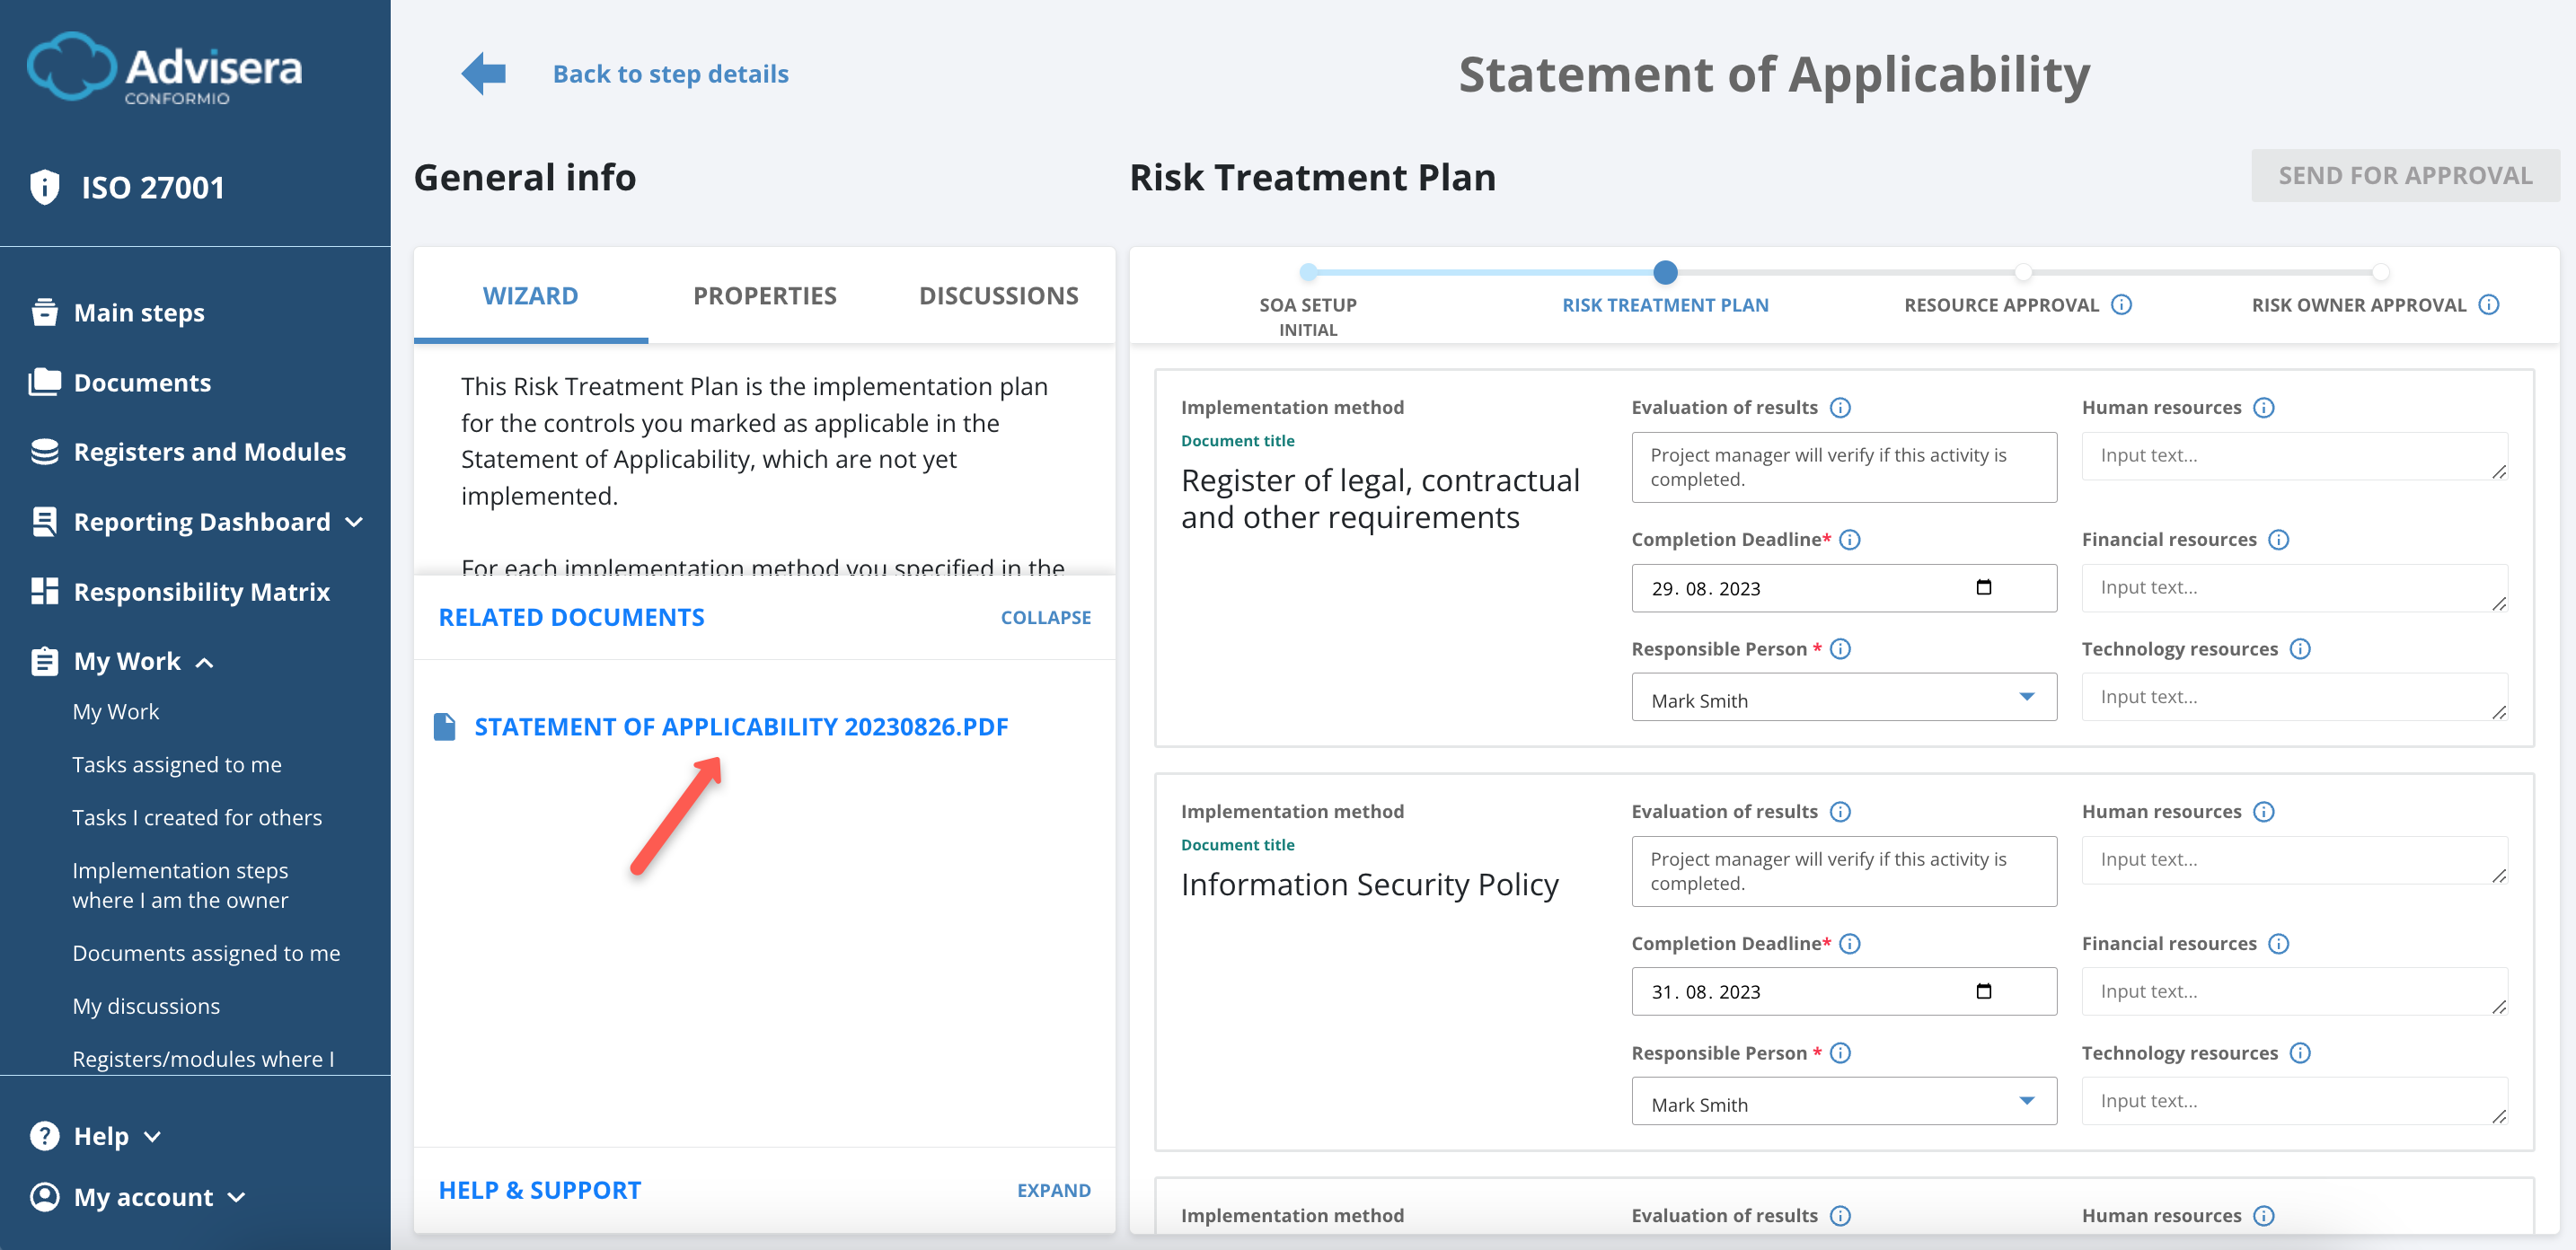Image resolution: width=2576 pixels, height=1250 pixels.
Task: Open Statement of Applicability 20230826.PDF link
Action: tap(741, 726)
